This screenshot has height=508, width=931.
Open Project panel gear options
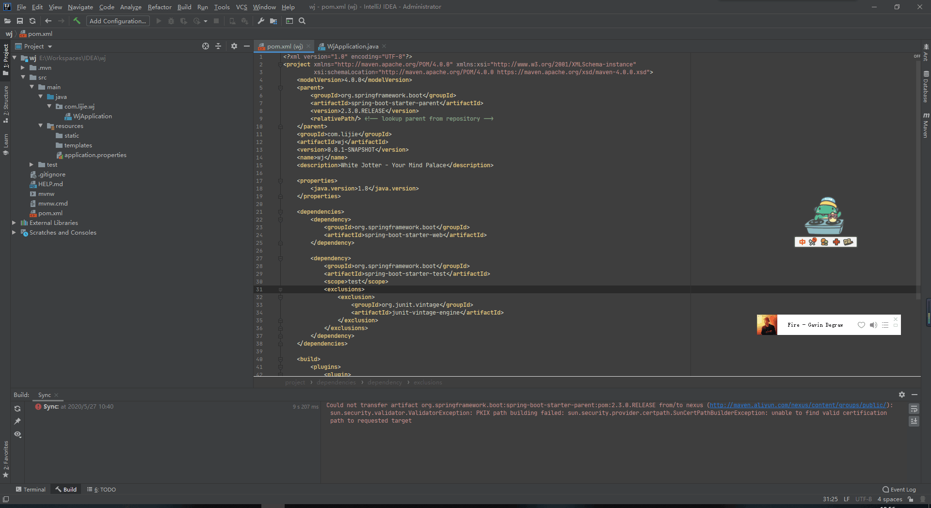[x=234, y=46]
